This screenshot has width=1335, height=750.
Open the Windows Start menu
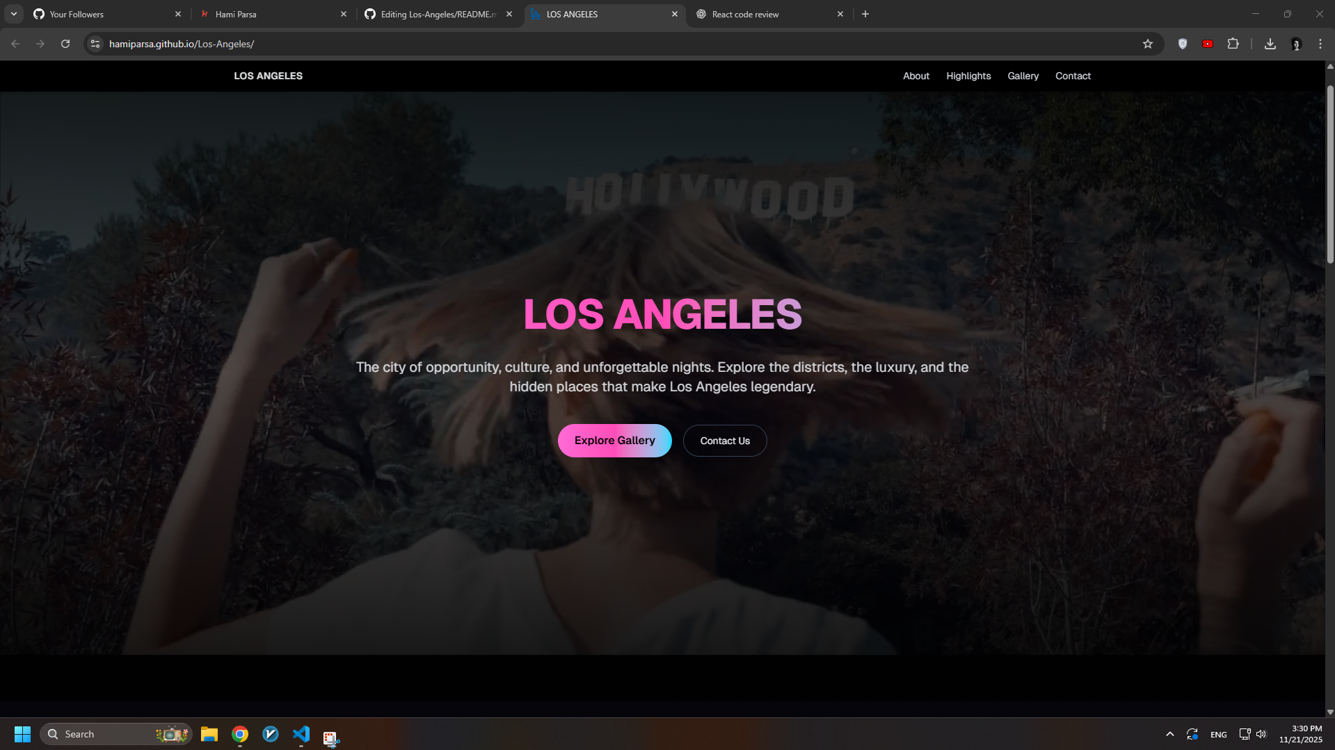(22, 734)
